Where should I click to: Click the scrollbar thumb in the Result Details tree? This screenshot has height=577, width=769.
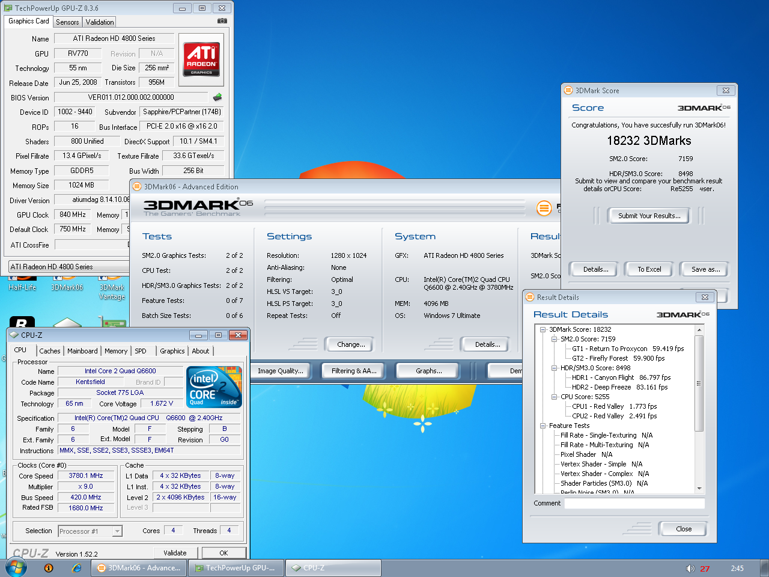tap(699, 383)
